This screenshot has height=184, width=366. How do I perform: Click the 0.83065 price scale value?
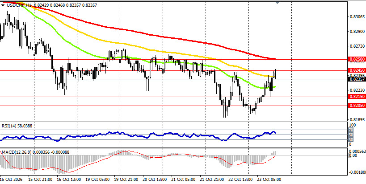[357, 17]
